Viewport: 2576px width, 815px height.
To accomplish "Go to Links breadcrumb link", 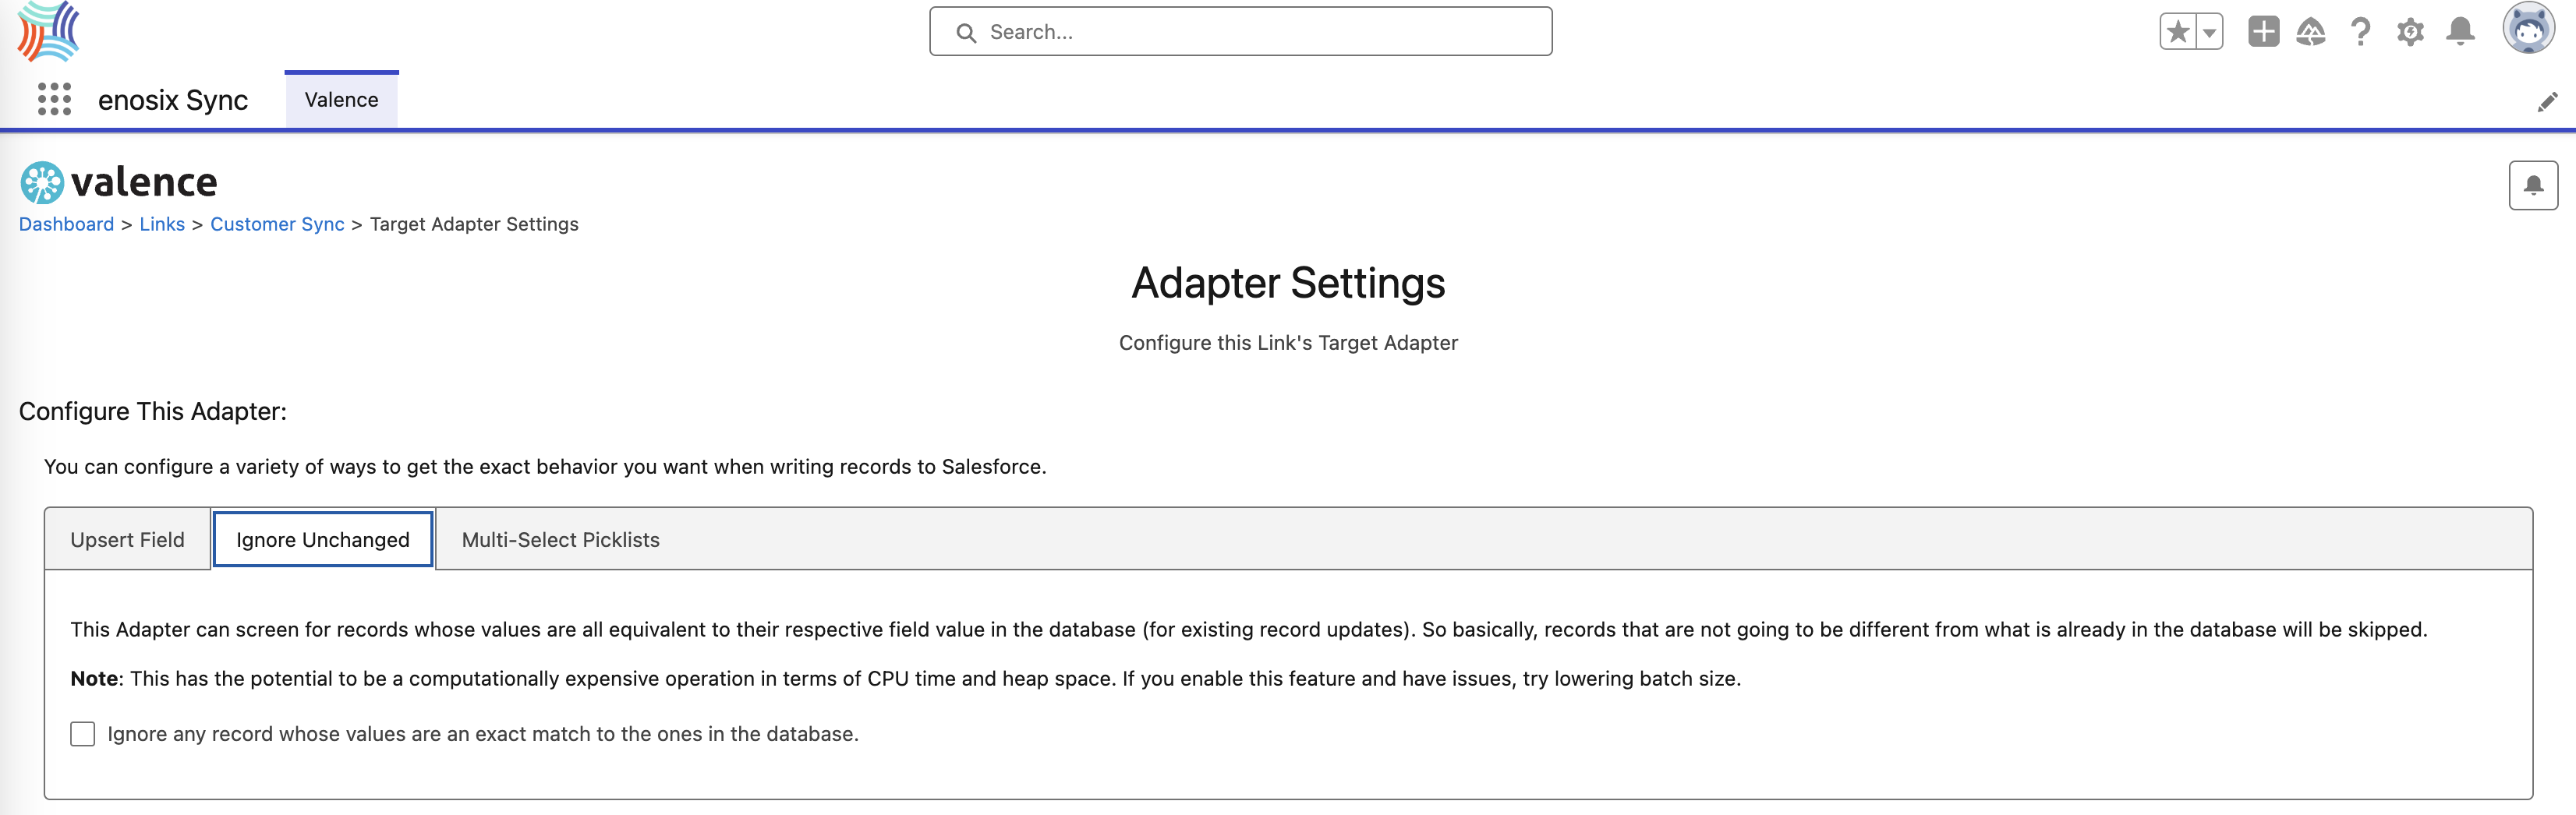I will [162, 224].
